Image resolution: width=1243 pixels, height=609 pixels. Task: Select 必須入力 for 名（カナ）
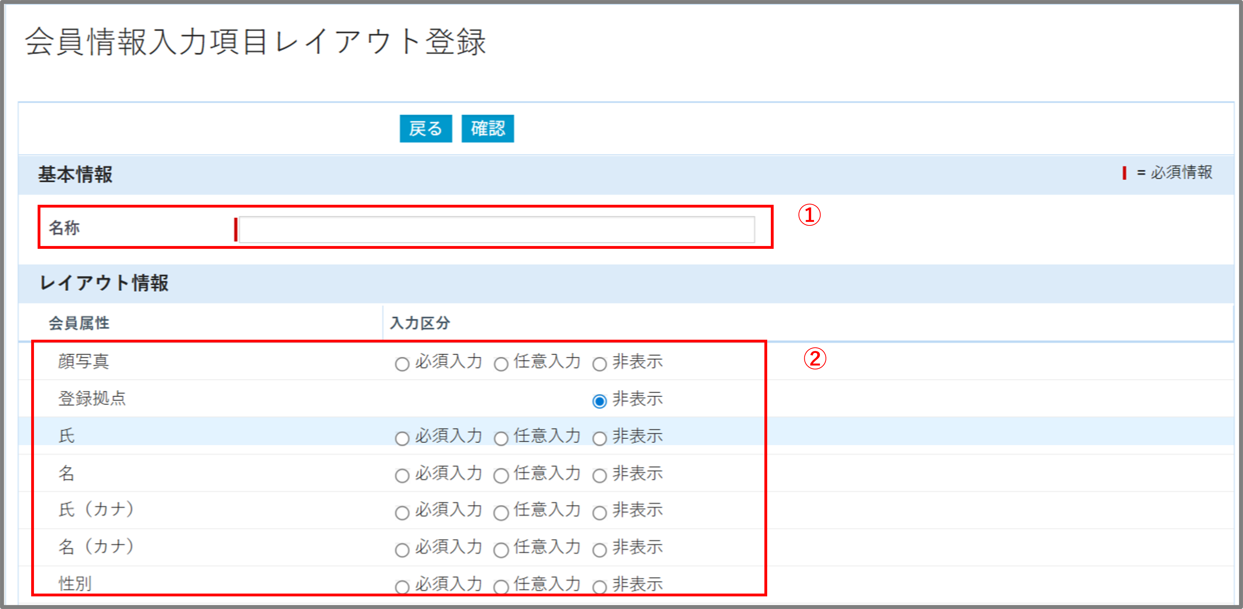pos(402,550)
